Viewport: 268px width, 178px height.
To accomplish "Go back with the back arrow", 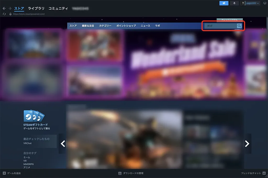I will coord(4,8).
